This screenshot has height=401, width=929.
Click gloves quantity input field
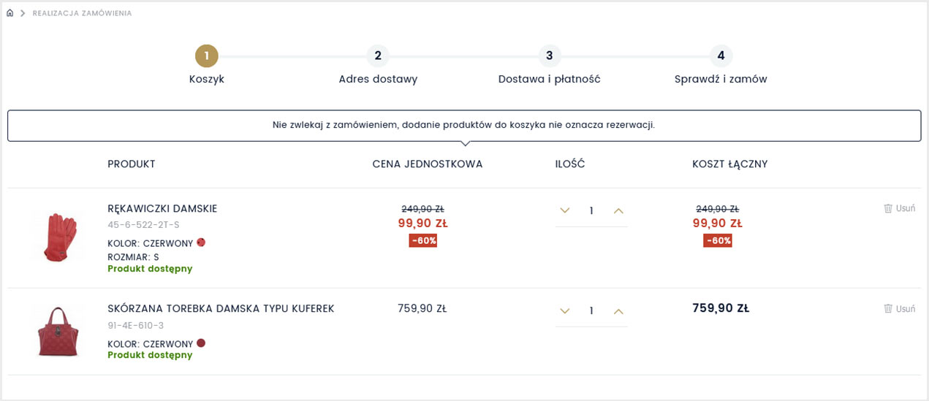tap(591, 211)
